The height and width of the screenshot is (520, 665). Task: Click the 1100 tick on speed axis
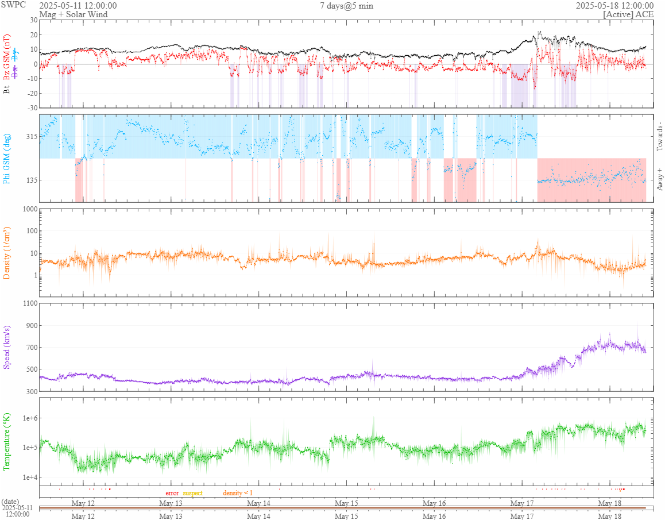[x=30, y=303]
